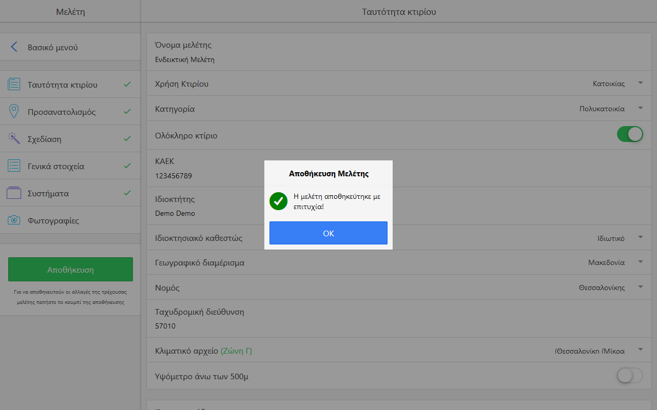
Task: Click the Θεσσαλονίκης value text
Action: [602, 288]
